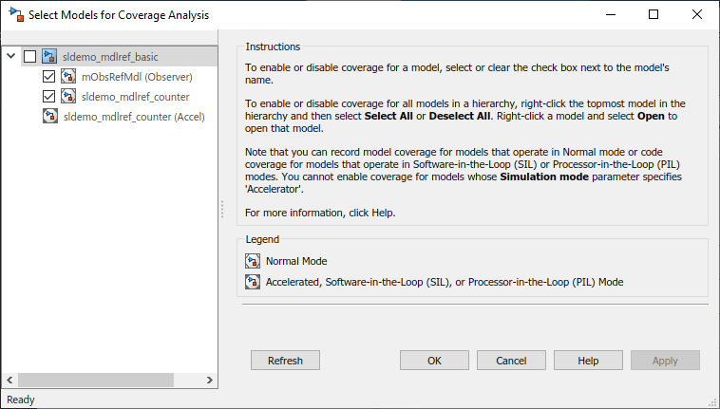This screenshot has height=409, width=720.
Task: Close the Select Models dialog
Action: tap(697, 15)
